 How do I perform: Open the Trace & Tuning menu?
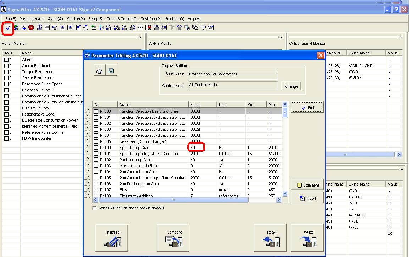point(122,19)
